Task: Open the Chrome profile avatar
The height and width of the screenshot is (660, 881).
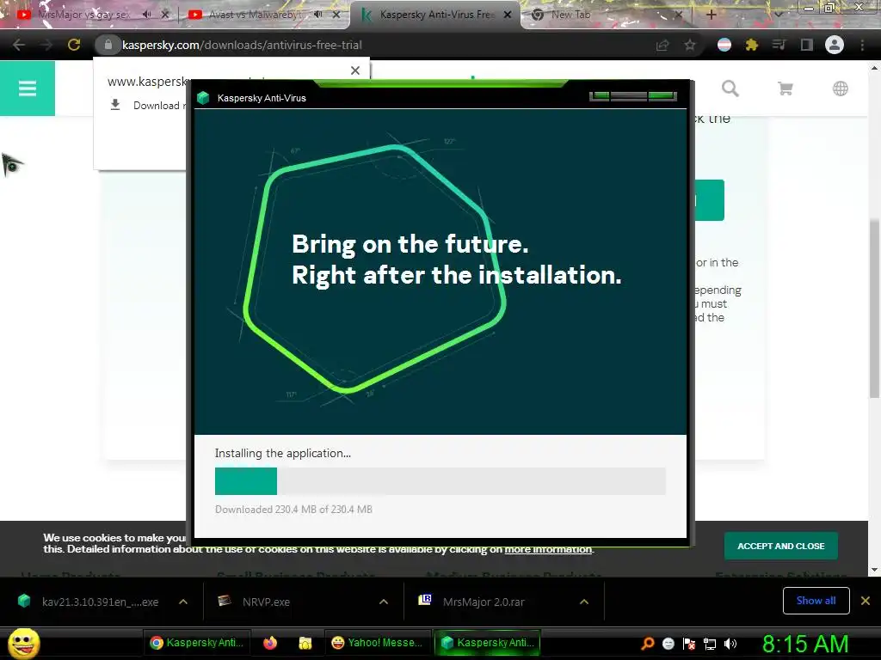Action: point(835,45)
